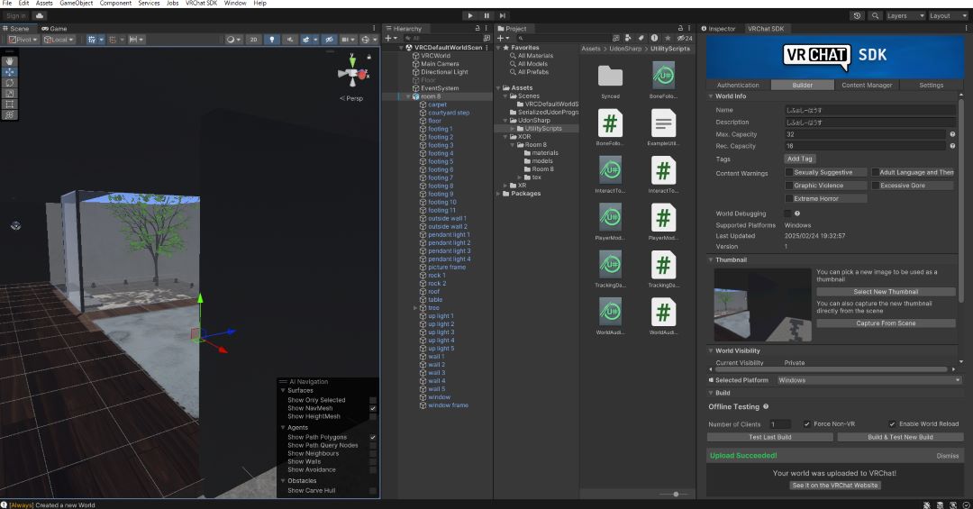Screen dimensions: 973x509
Task: Select the combined Transform tool
Action: (x=9, y=114)
